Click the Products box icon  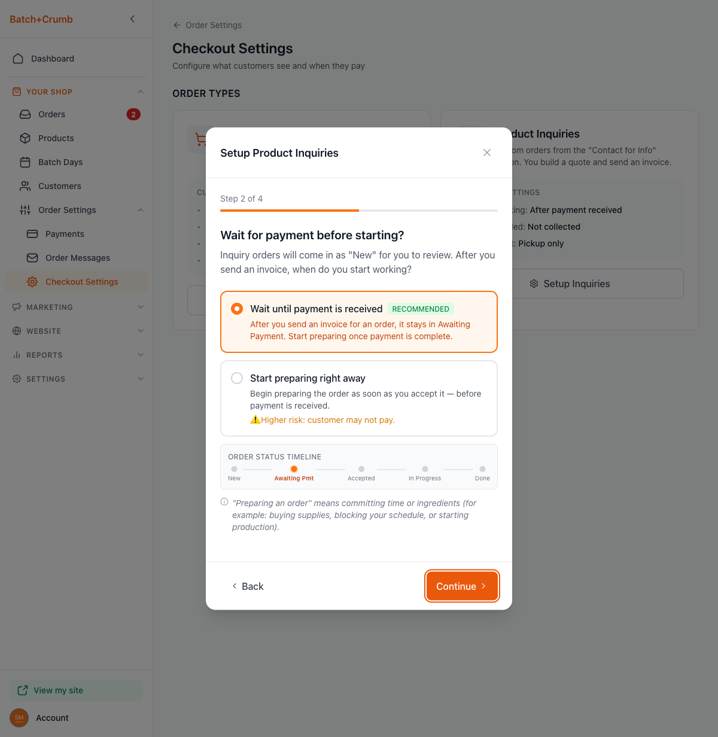[x=25, y=138]
